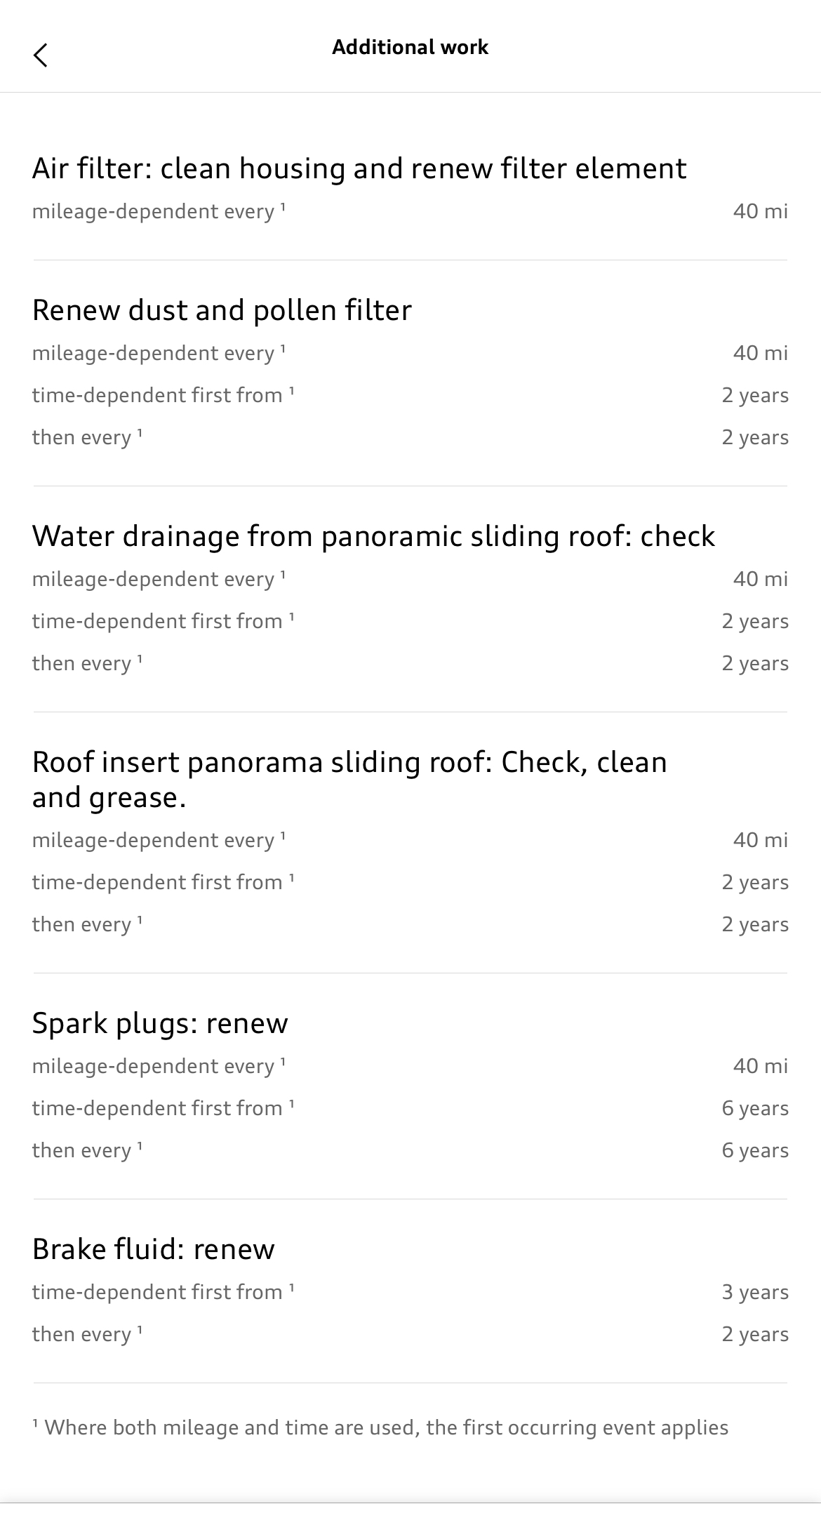Click Water drainage 40 mi mileage value
The image size is (821, 1518).
click(x=760, y=579)
